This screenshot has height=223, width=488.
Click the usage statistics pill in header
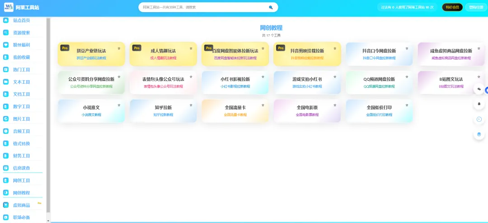407,7
